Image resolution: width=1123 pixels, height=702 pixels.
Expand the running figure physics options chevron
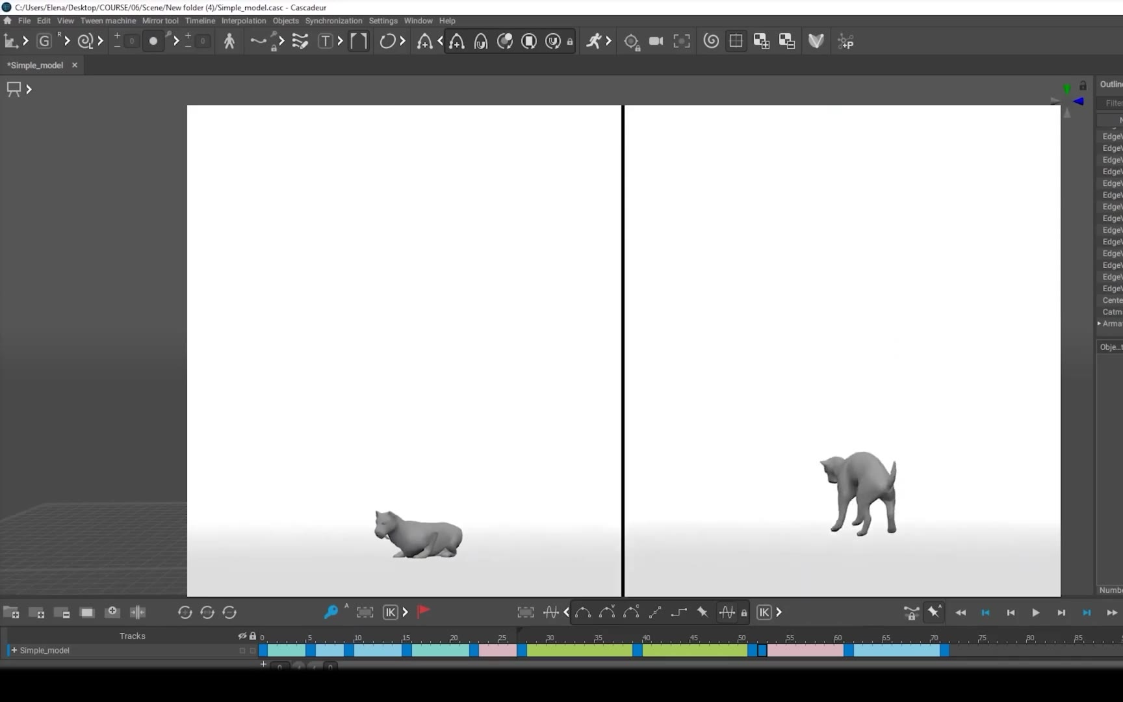608,42
